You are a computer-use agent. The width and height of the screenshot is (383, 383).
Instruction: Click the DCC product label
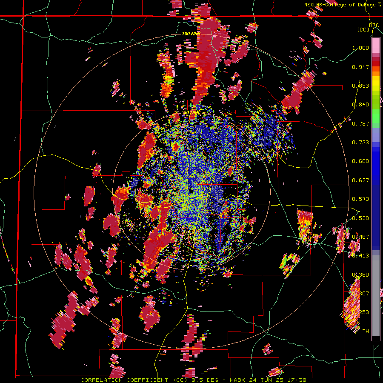coord(374,26)
